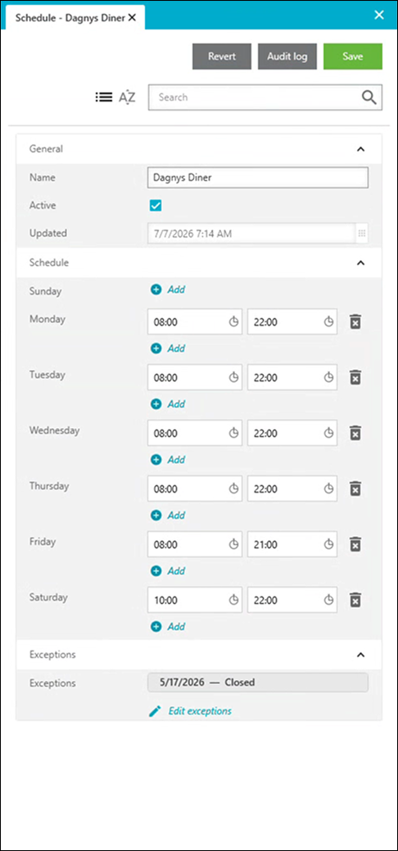398x851 pixels.
Task: Select the Schedule - Dagnys Diner tab
Action: 70,18
